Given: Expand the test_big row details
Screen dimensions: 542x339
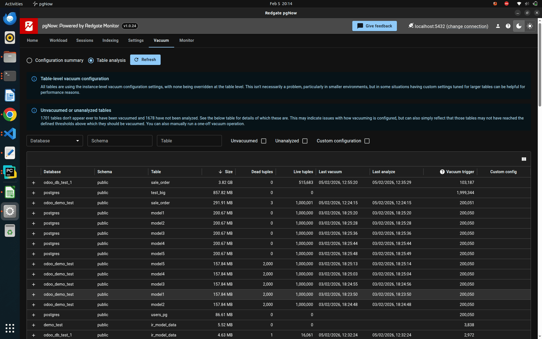Looking at the screenshot, I should [x=34, y=193].
